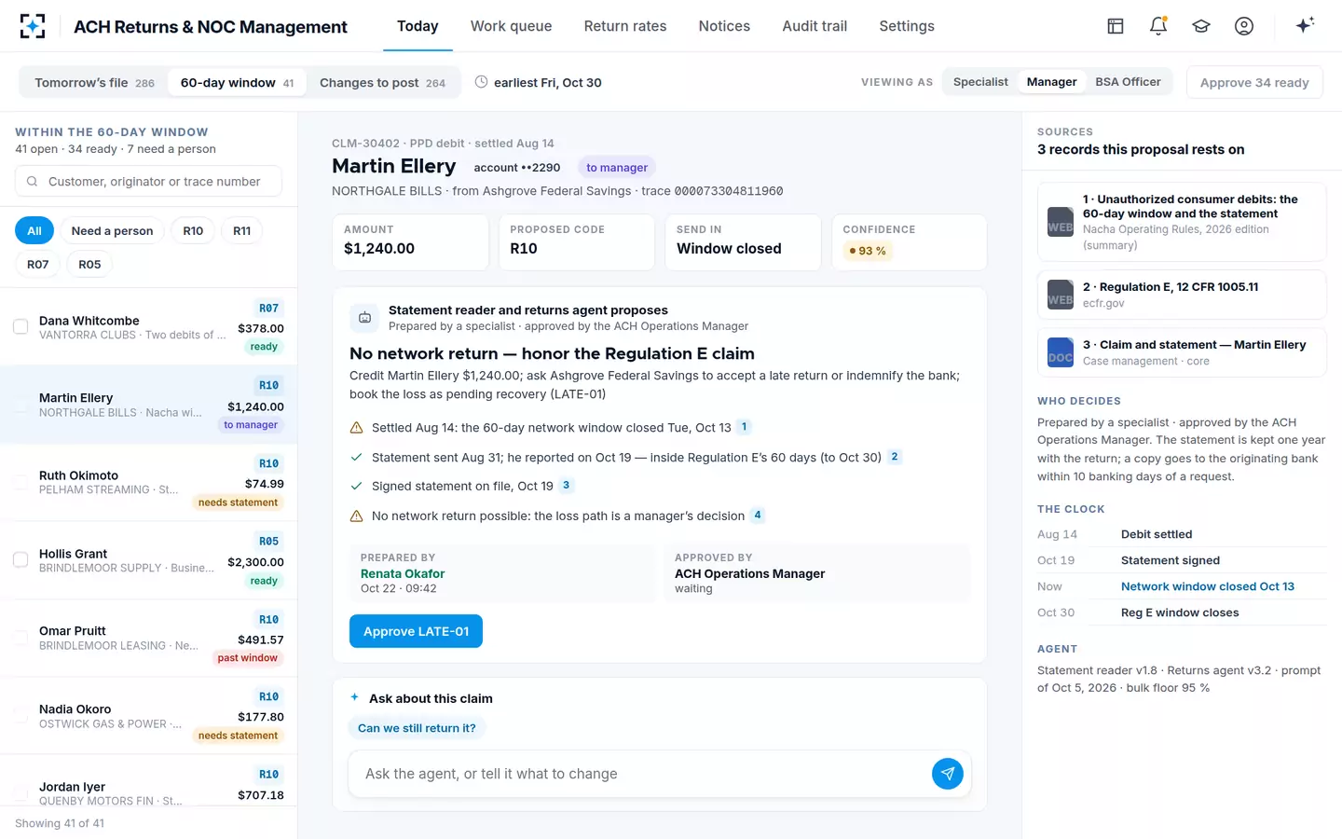Filter by R10 code chip
The width and height of the screenshot is (1342, 839).
(193, 231)
